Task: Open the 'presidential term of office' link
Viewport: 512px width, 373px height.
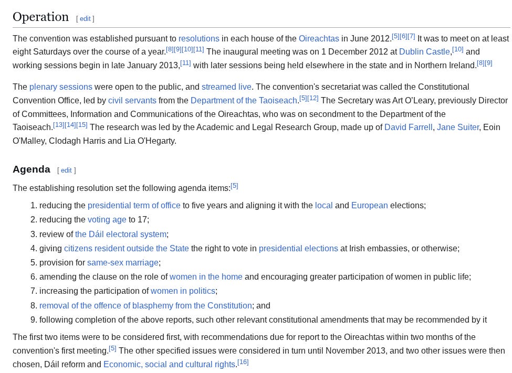Action: coord(134,206)
